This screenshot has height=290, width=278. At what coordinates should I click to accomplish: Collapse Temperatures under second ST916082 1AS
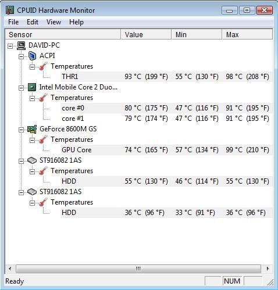[32, 203]
